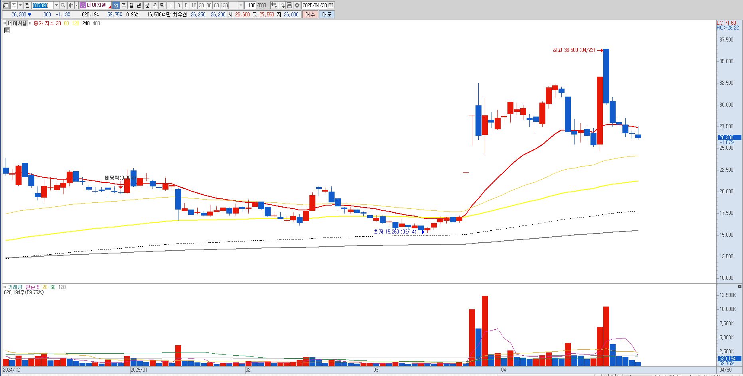Screen dimensions: 743x376
Task: Click the current price tag 26,200 on axis
Action: (x=729, y=137)
